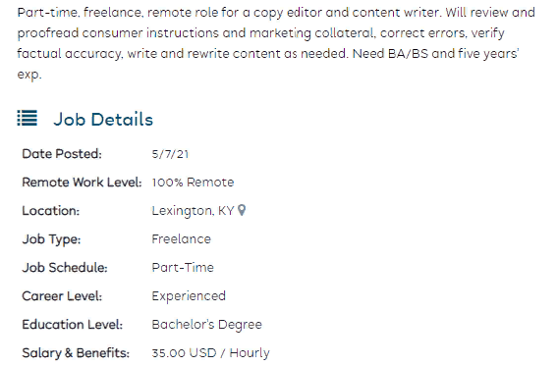557x366 pixels.
Task: Click the Job Details list icon
Action: click(x=27, y=118)
